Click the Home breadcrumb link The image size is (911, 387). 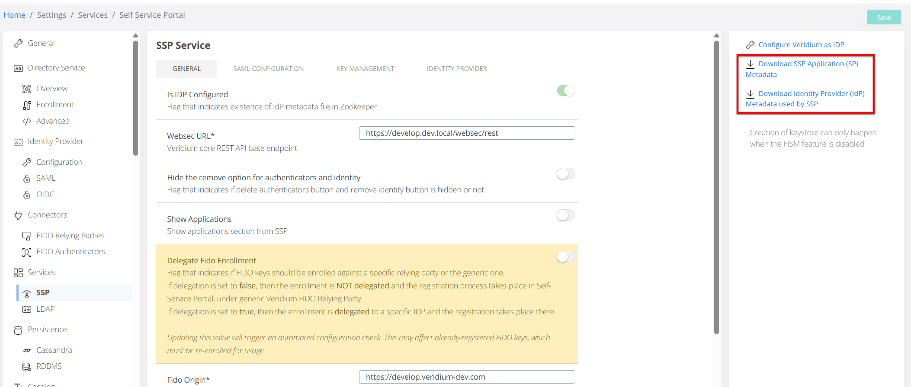(x=14, y=15)
